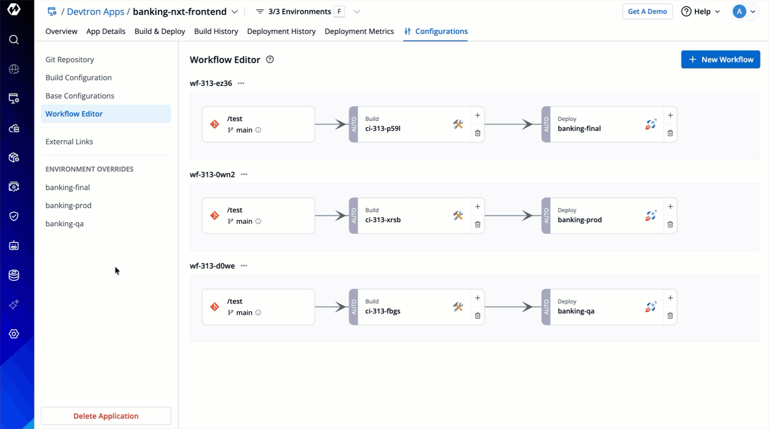
Task: Expand the banking-nxt-frontend app dropdown
Action: click(235, 11)
